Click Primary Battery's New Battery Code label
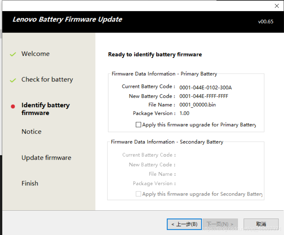This screenshot has height=235, width=284. 152,96
